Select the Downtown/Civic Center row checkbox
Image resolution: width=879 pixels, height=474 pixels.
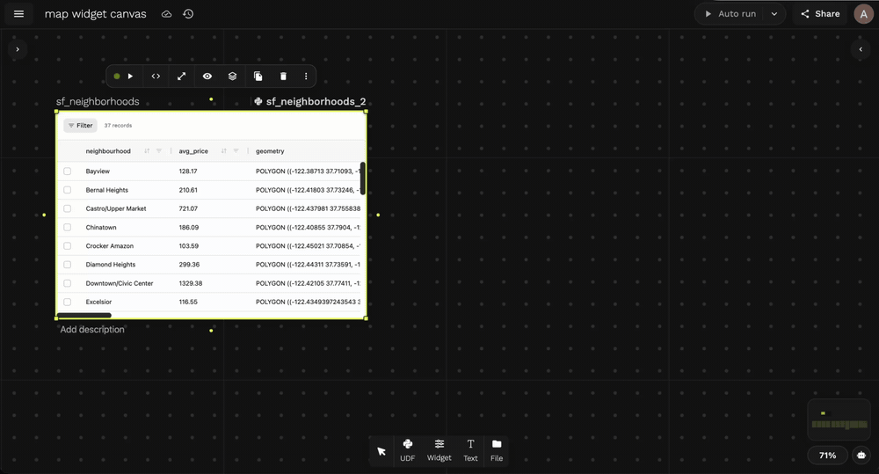(x=68, y=283)
